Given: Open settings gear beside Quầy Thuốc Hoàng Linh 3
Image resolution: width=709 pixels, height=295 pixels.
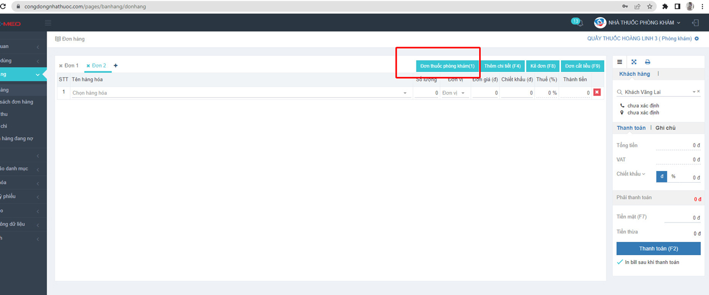Looking at the screenshot, I should (697, 39).
